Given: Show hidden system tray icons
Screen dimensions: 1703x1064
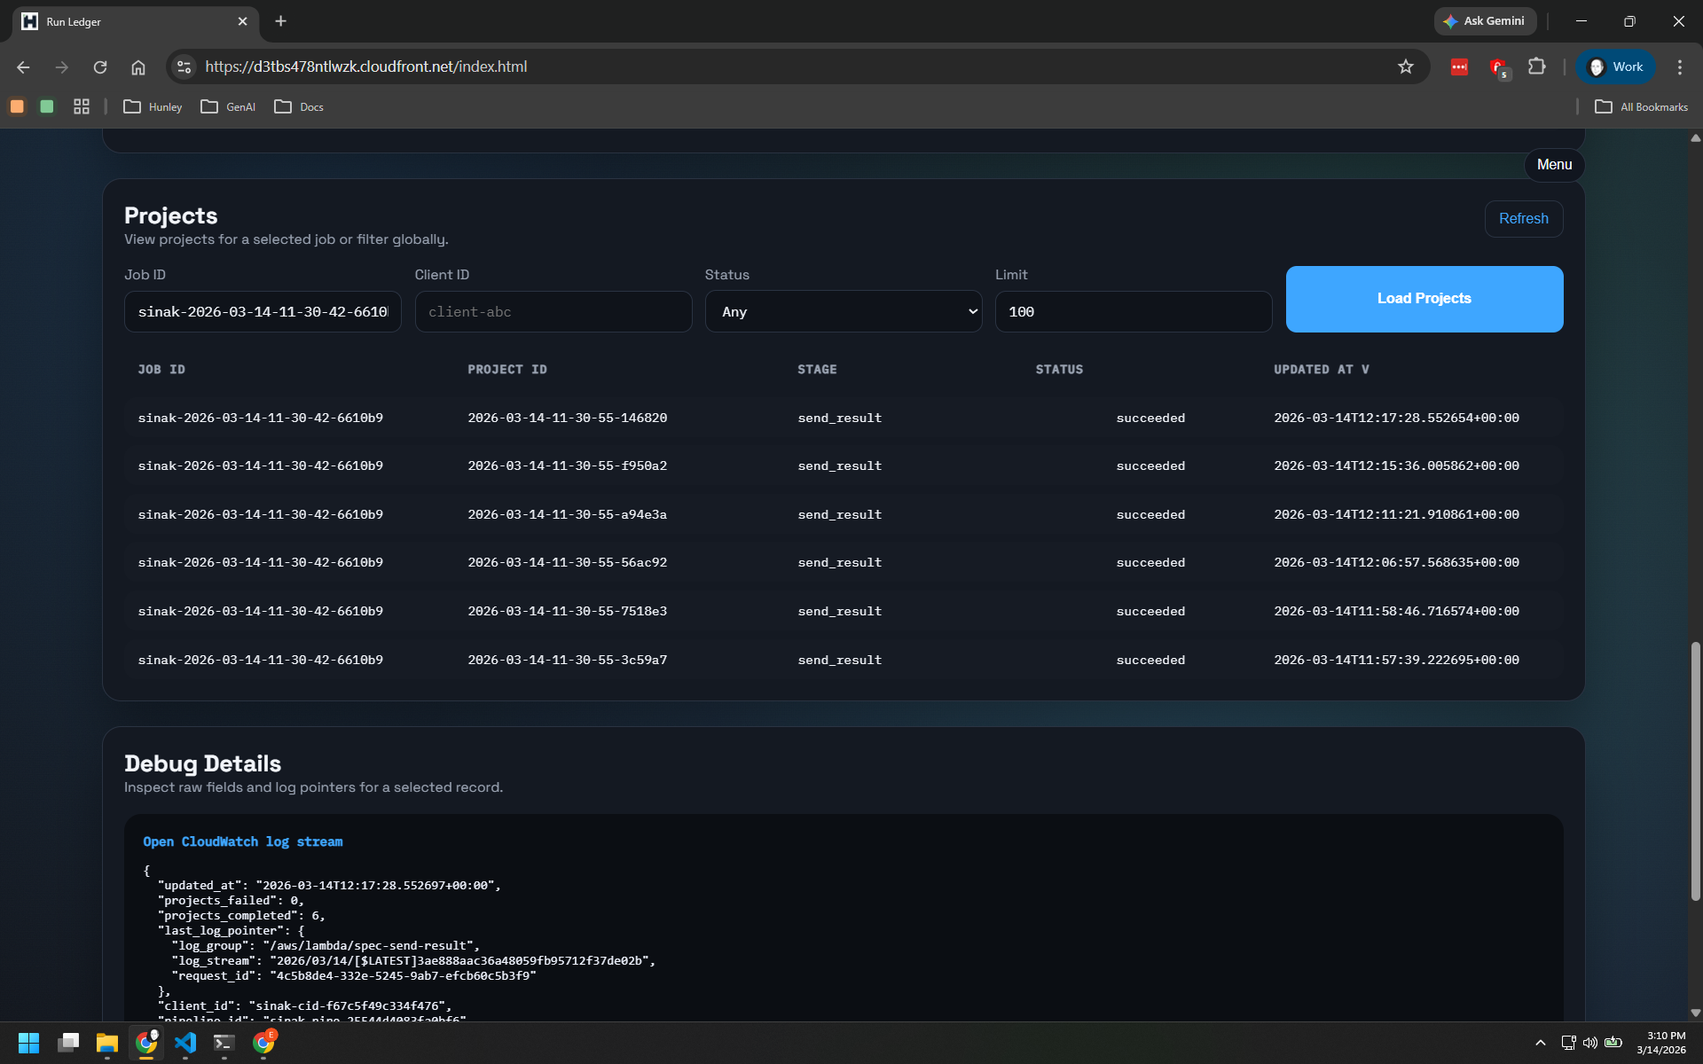Looking at the screenshot, I should pyautogui.click(x=1541, y=1043).
